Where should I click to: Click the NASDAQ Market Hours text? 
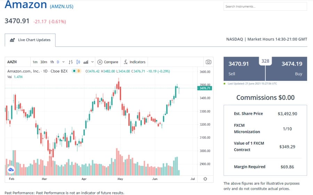pos(266,39)
